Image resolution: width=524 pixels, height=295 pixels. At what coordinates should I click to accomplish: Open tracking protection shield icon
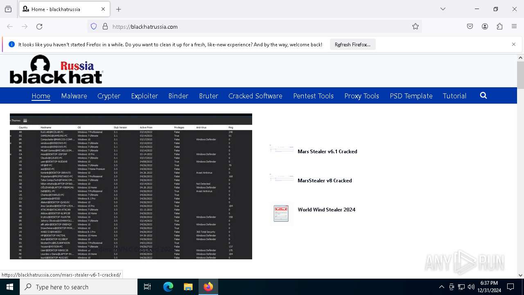[94, 27]
